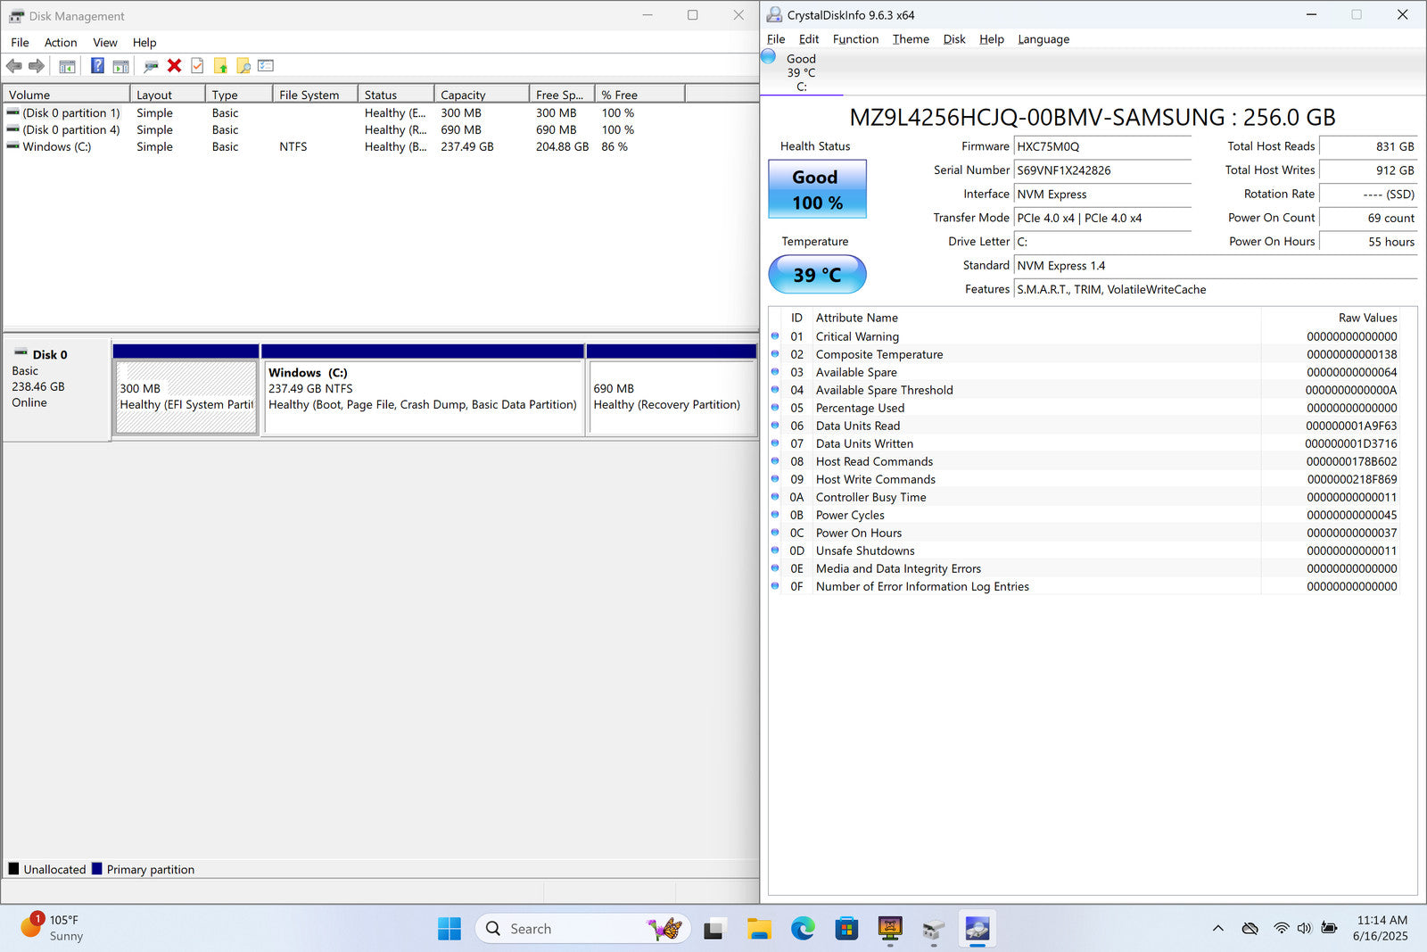The width and height of the screenshot is (1427, 952).
Task: Click the OneDrive cloud tray icon
Action: click(x=1250, y=929)
